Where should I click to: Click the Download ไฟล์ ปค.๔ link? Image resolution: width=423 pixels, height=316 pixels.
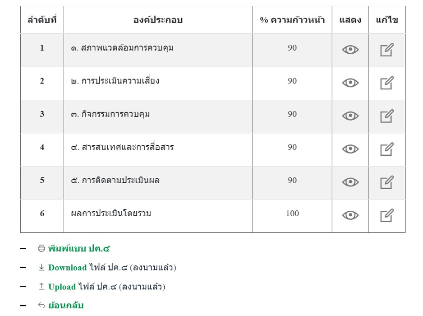tap(67, 268)
